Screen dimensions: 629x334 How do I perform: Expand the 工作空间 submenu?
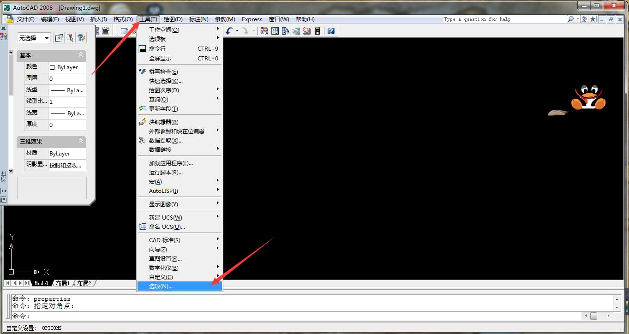pos(180,30)
